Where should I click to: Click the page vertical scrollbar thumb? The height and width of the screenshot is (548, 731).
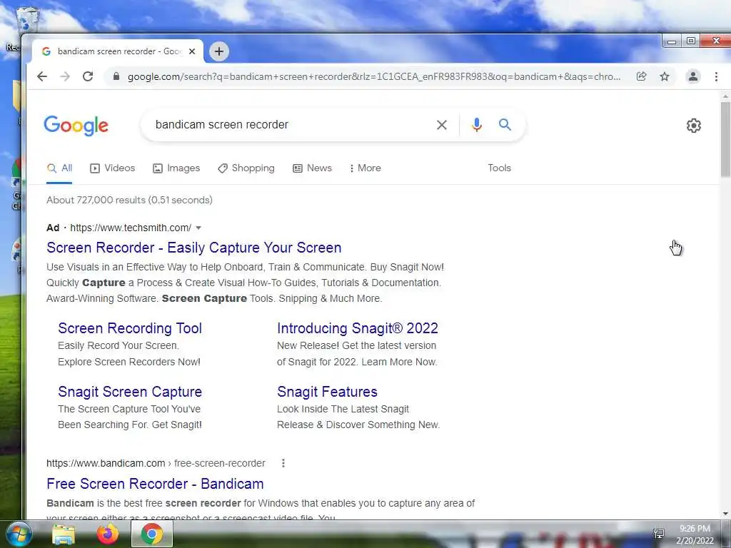pyautogui.click(x=725, y=139)
